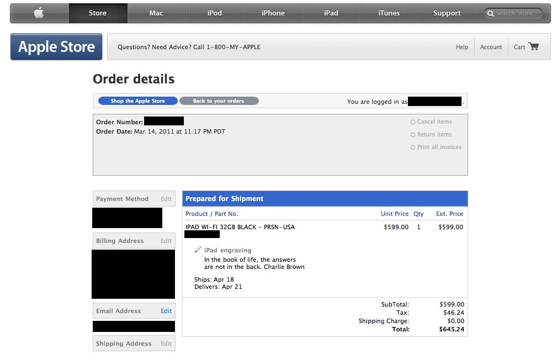Go to the iPhone tab
This screenshot has height=354, width=557.
point(273,13)
